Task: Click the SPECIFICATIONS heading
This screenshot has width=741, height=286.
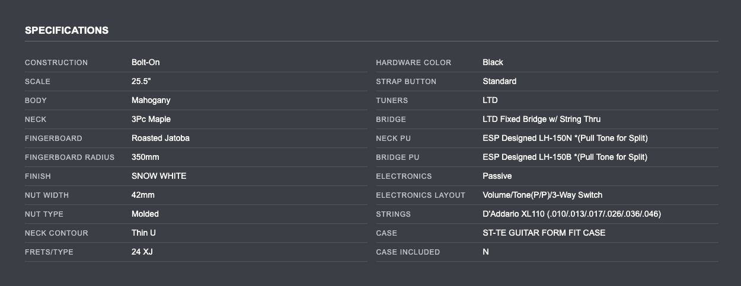Action: [66, 30]
